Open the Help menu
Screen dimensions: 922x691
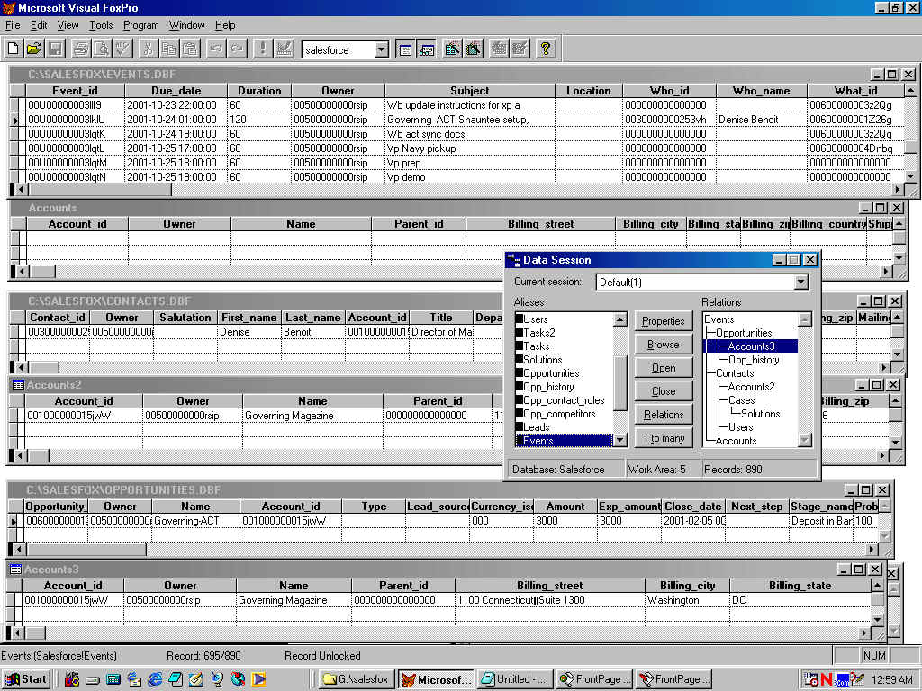(224, 25)
